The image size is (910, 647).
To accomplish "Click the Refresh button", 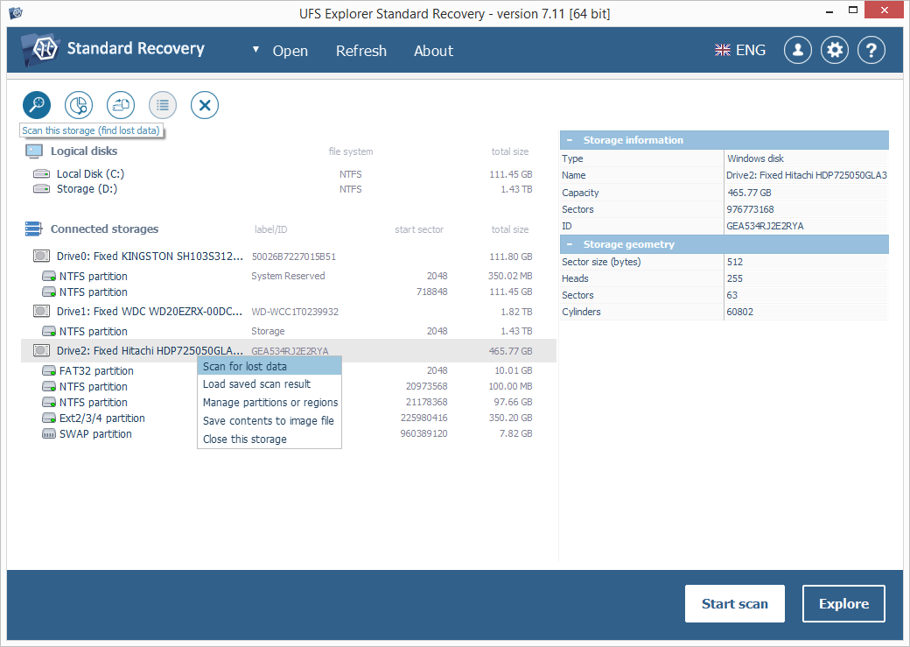I will point(361,51).
